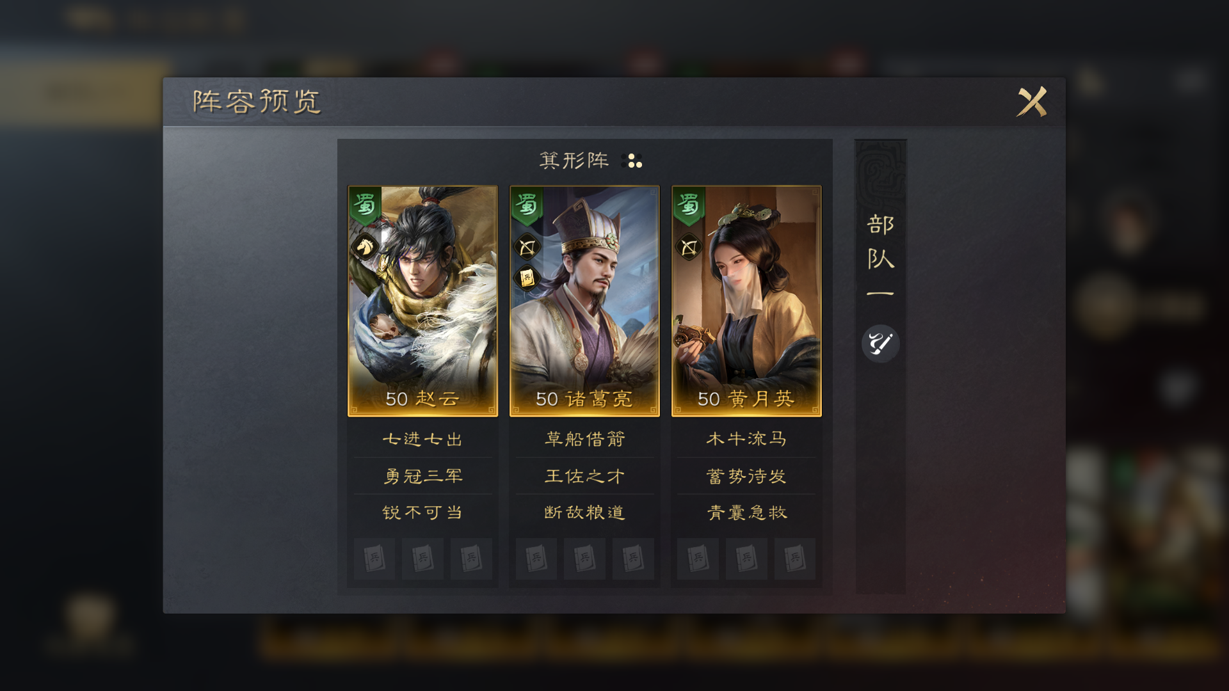Screen dimensions: 1229x691
Task: Switch to the 部队一 troop tab
Action: coord(880,256)
